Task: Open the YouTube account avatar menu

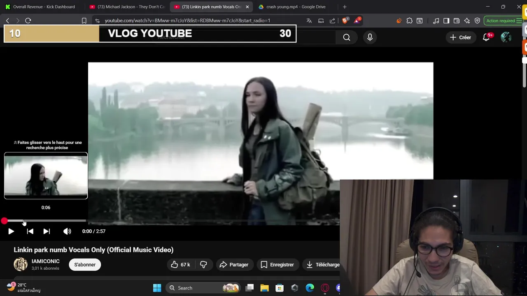Action: pyautogui.click(x=506, y=37)
